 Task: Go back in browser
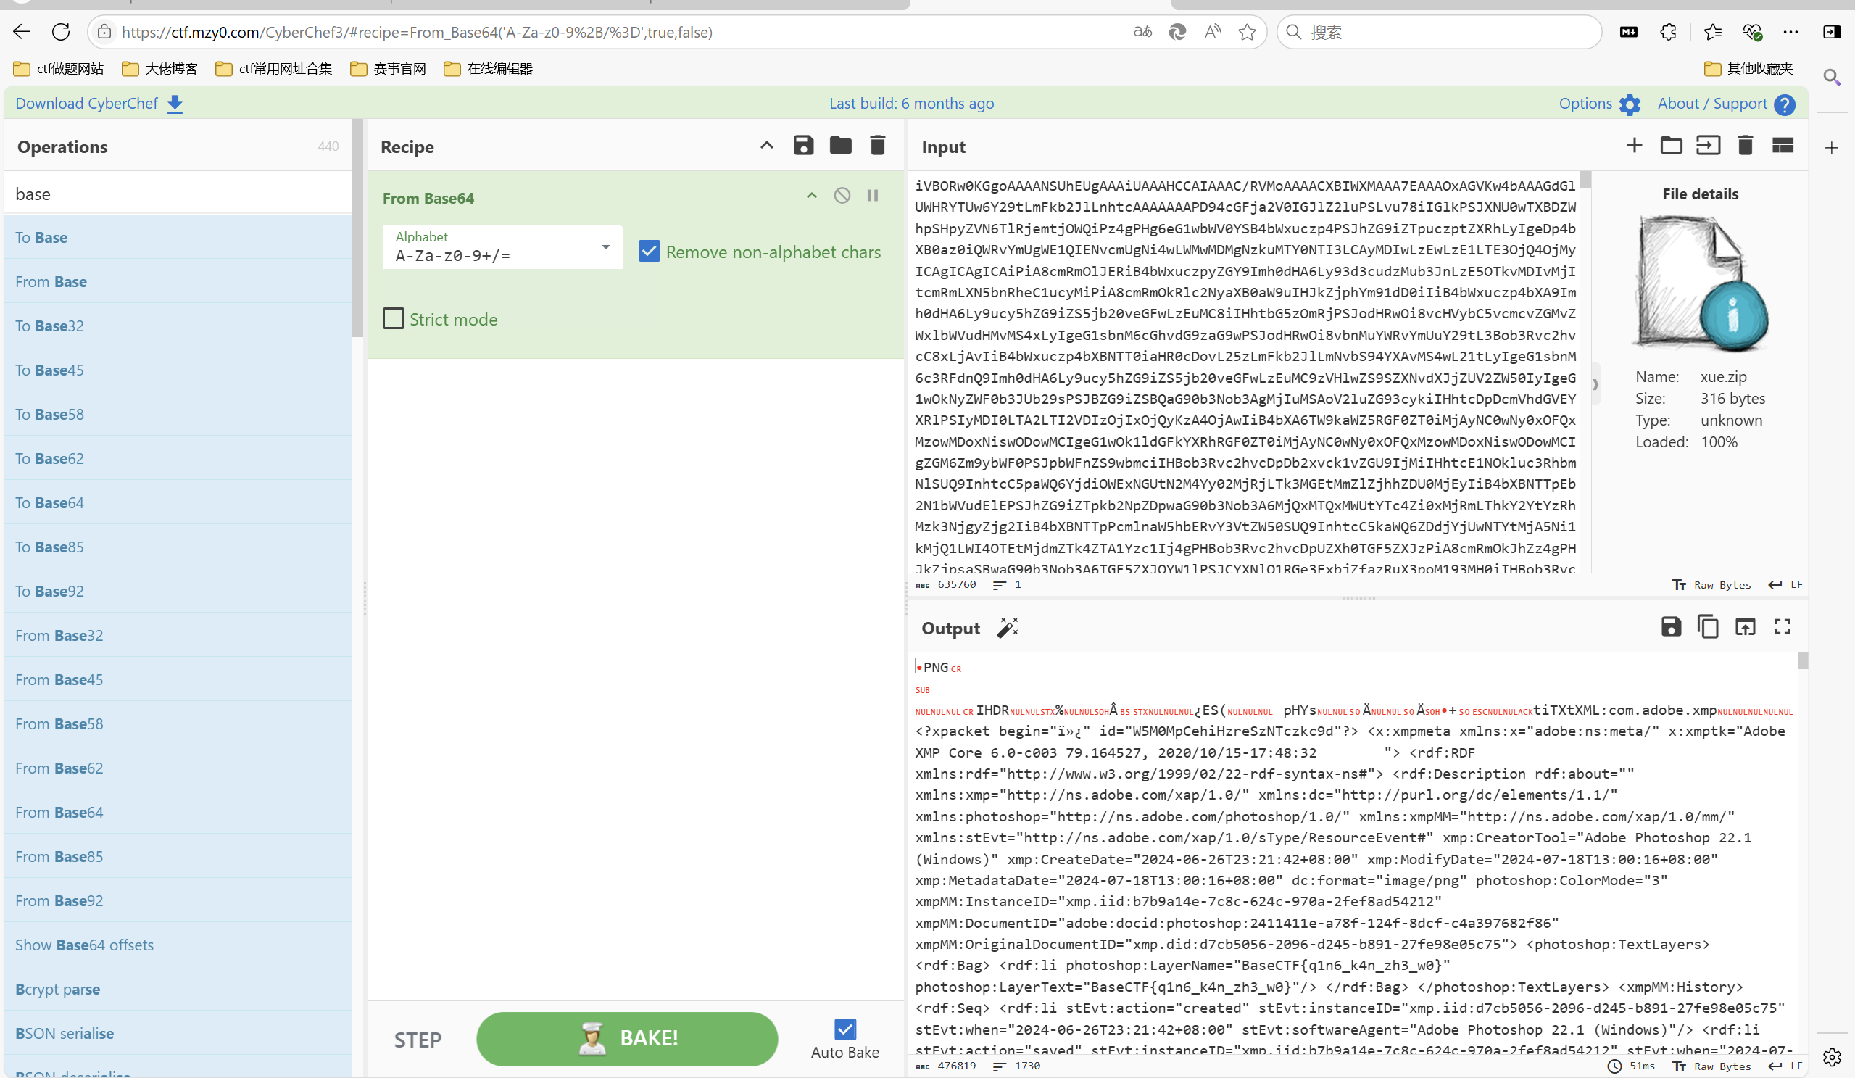tap(22, 32)
